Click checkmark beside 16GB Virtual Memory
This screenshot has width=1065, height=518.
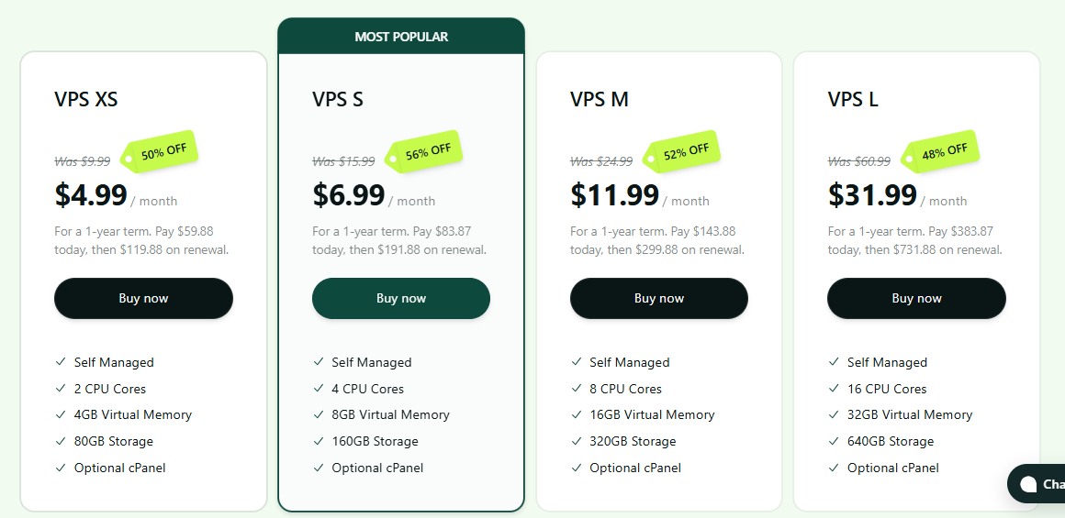[576, 415]
